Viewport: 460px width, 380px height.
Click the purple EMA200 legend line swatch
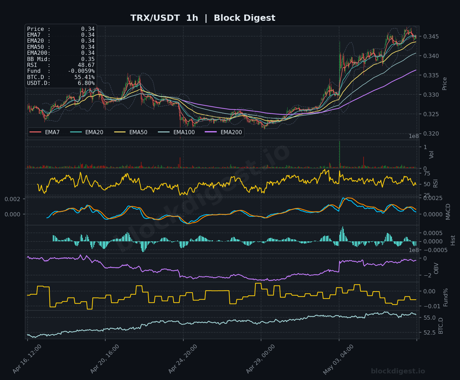coord(211,132)
